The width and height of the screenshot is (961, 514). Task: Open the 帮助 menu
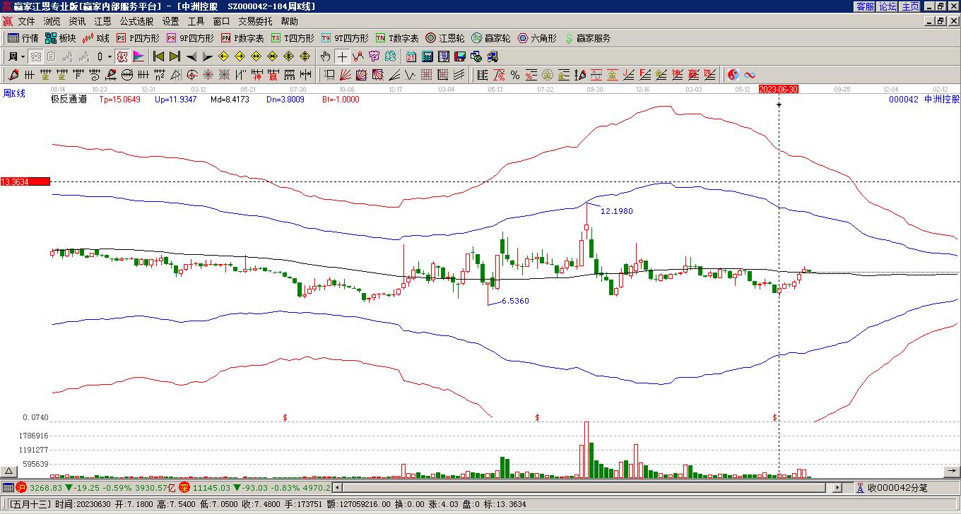click(289, 21)
